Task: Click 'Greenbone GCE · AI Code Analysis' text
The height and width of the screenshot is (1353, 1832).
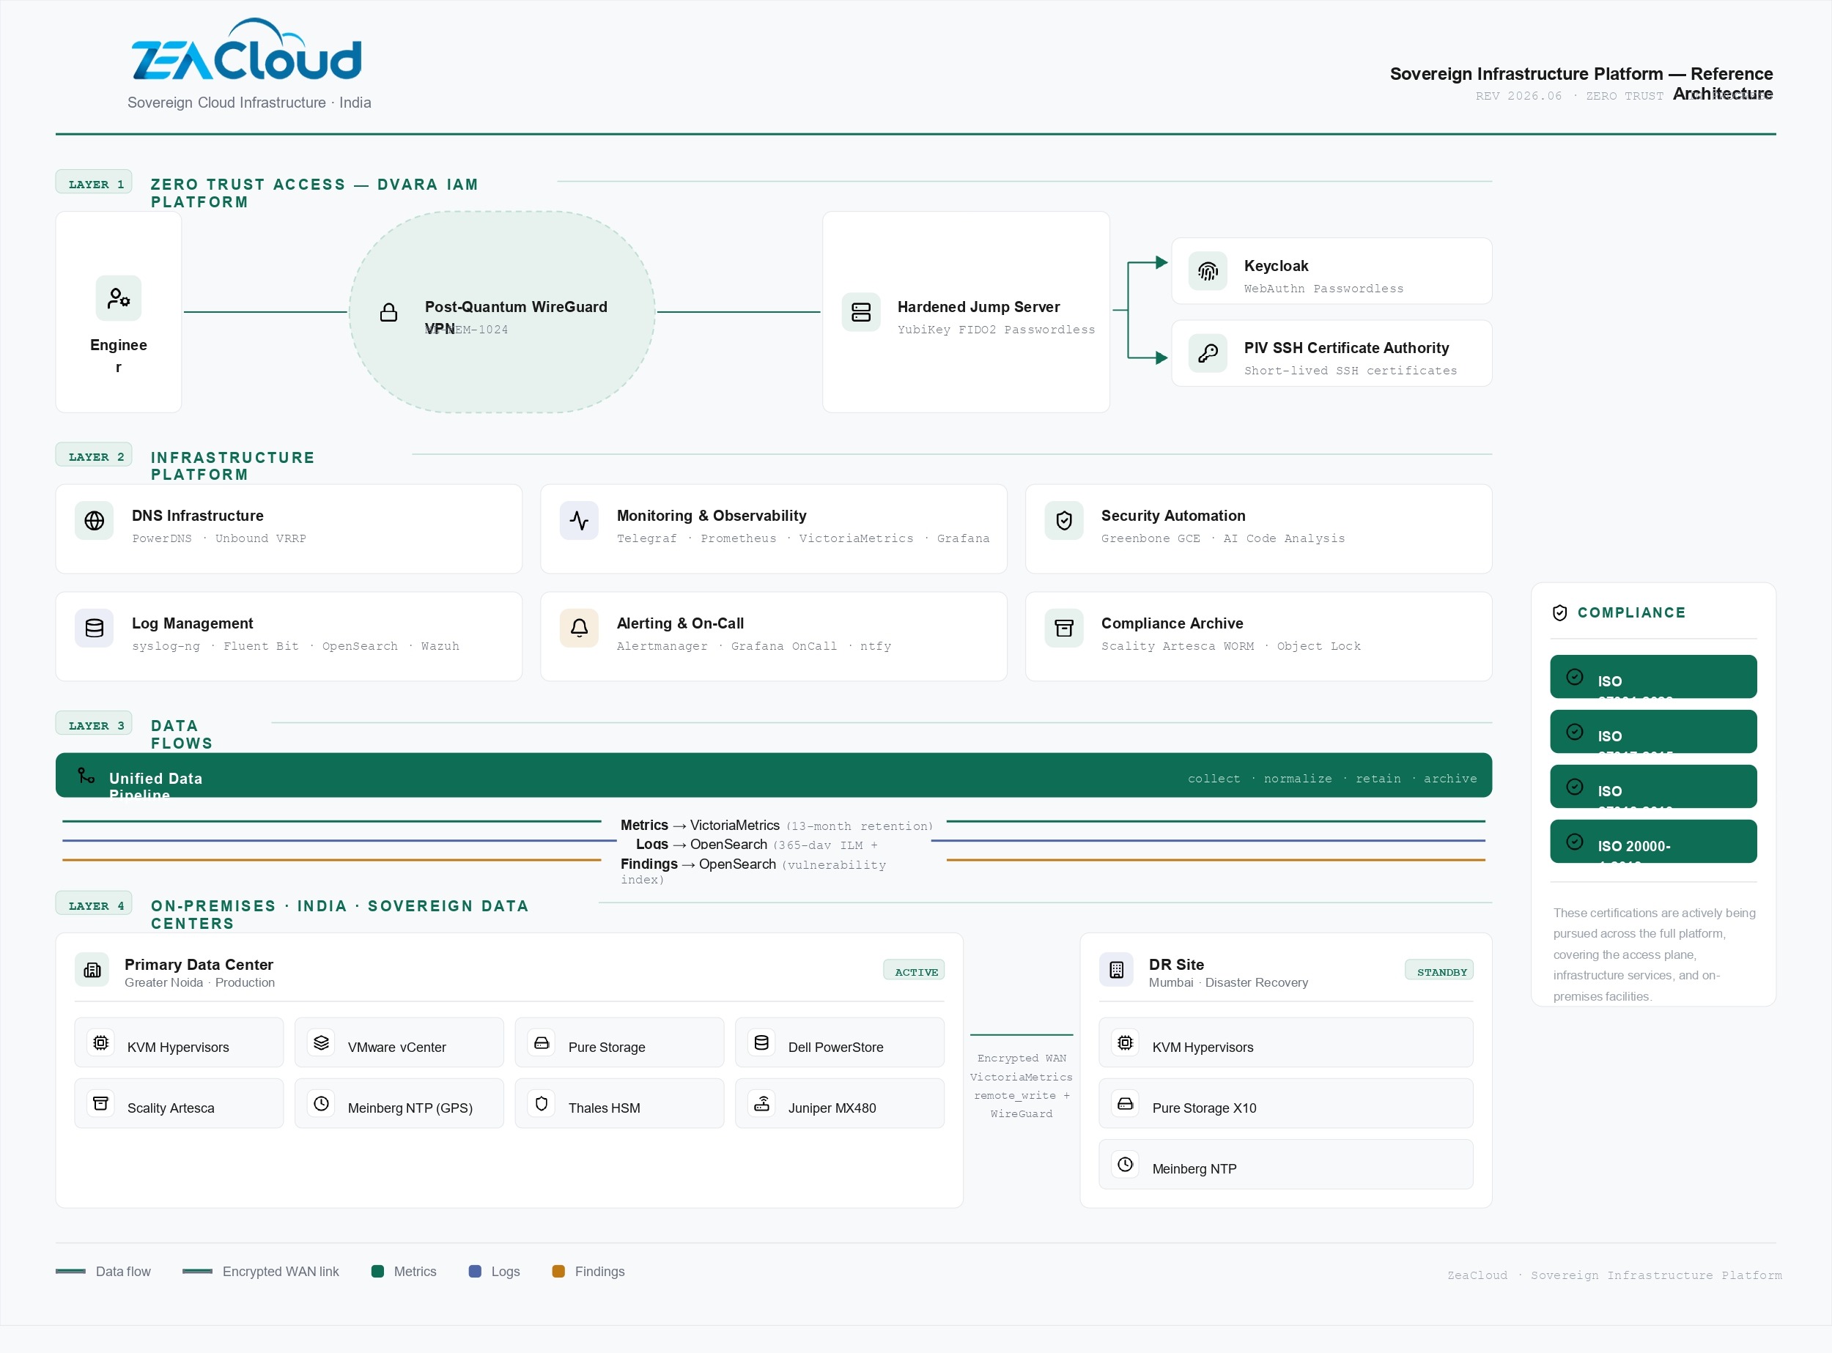Action: pos(1222,539)
